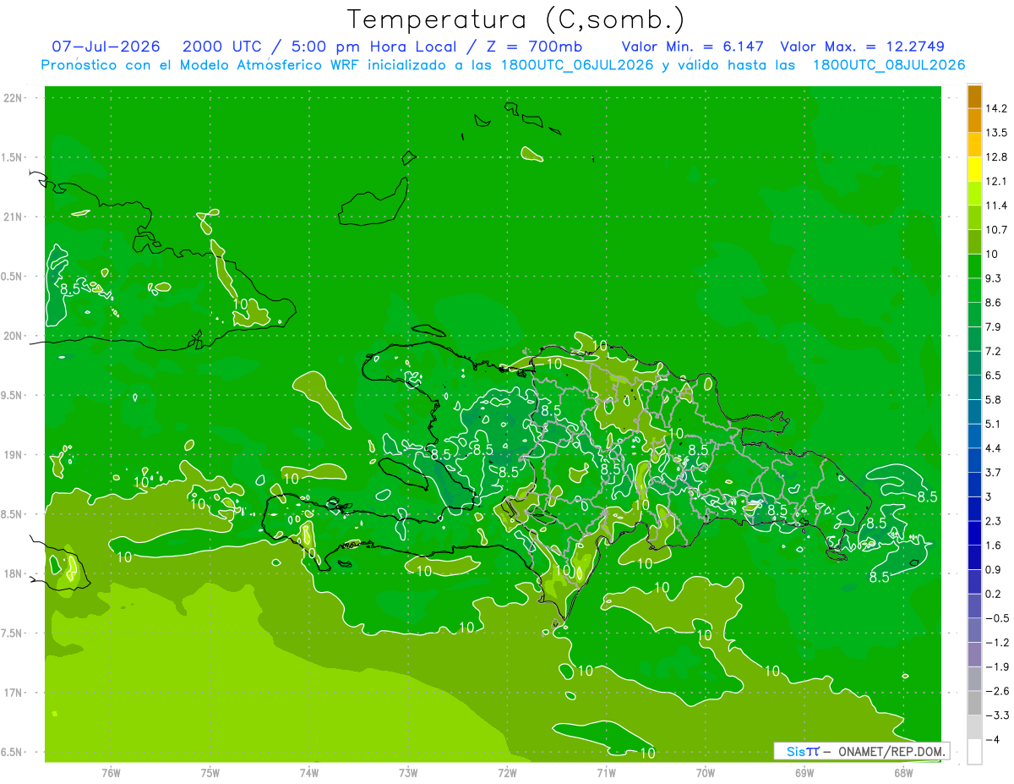
Task: Click the dark blue legend swatch between 0.9 and 1.6
Action: point(974,557)
